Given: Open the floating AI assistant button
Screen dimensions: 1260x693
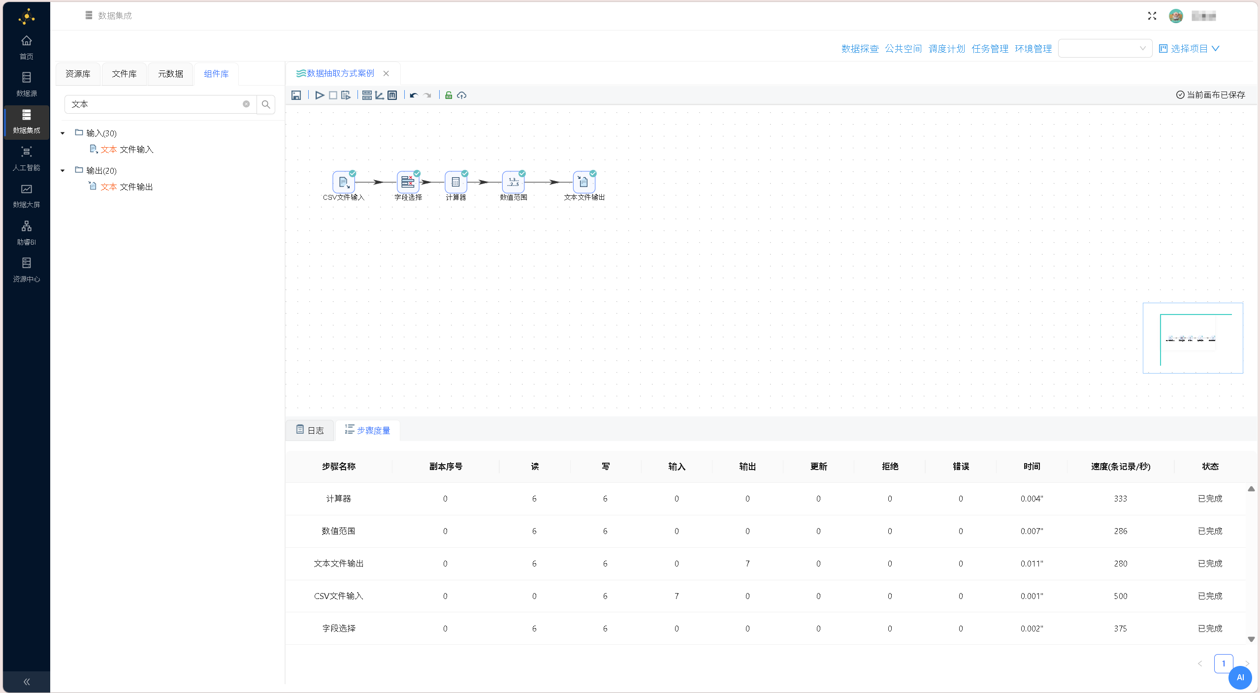Looking at the screenshot, I should (x=1240, y=677).
